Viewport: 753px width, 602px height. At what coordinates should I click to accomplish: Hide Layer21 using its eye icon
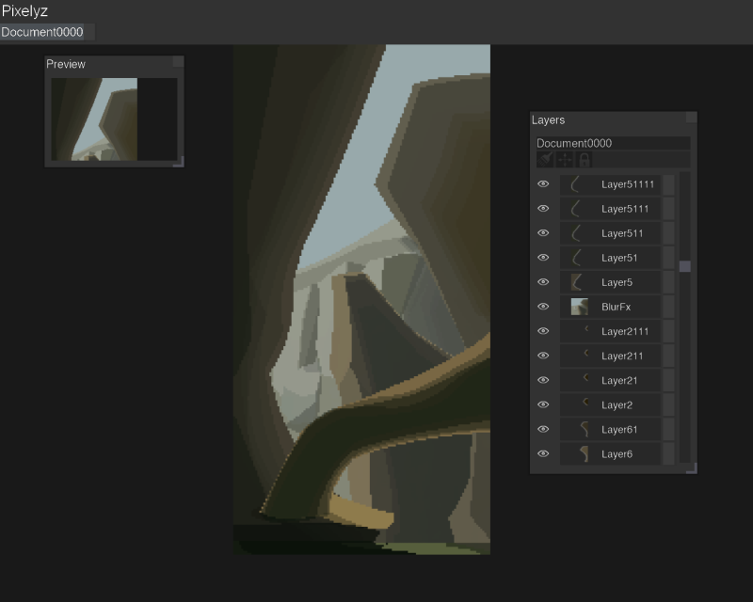tap(543, 380)
